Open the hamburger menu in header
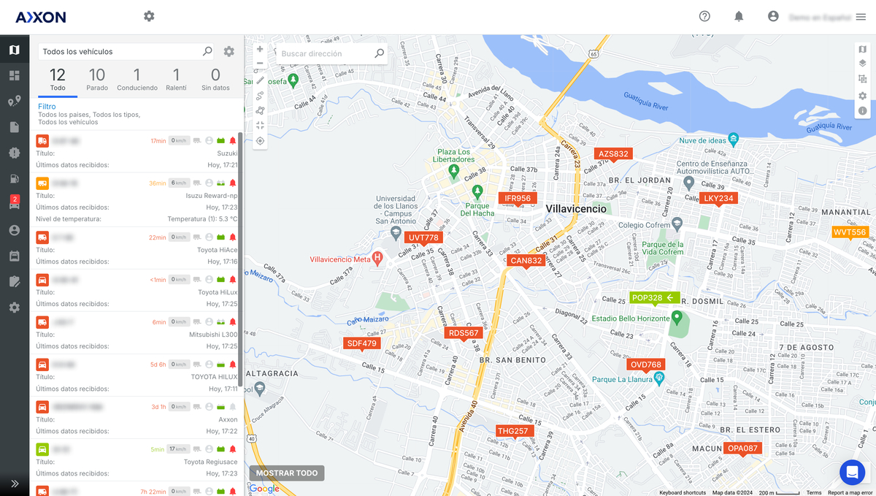Screen dimensions: 876x496 point(861,17)
